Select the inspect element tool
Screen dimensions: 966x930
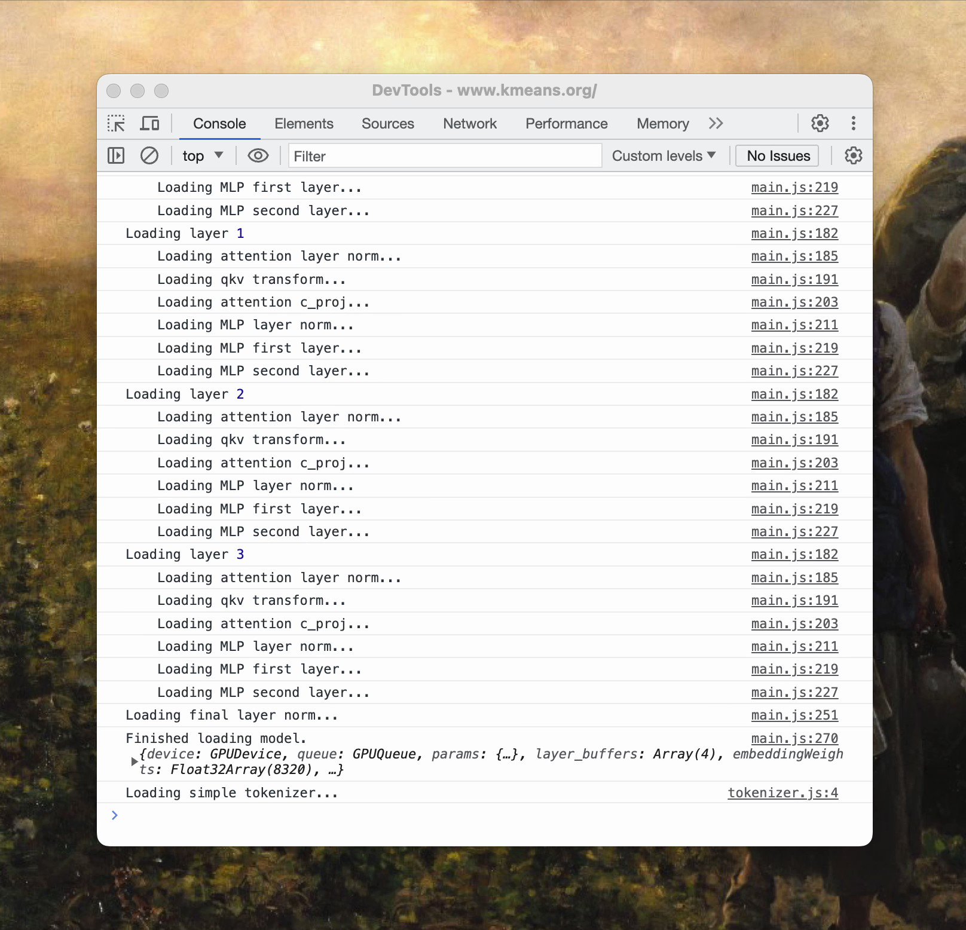click(x=117, y=123)
